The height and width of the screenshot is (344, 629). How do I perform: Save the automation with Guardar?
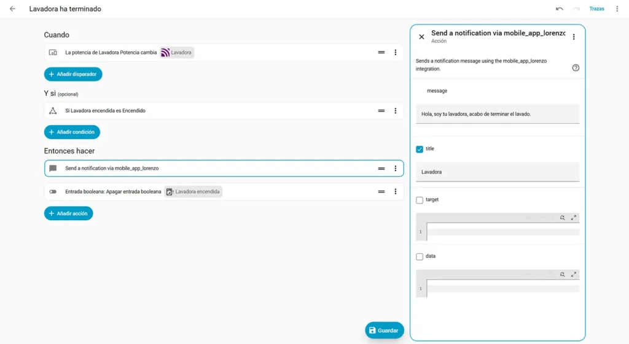pos(385,331)
